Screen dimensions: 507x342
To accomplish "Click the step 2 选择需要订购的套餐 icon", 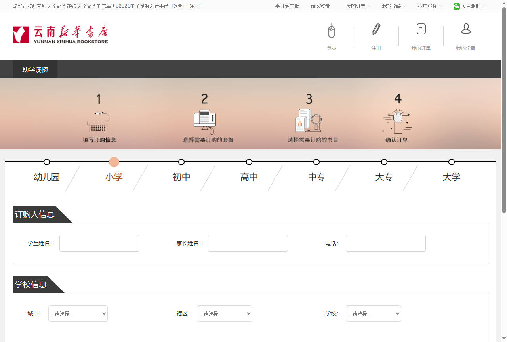I will 204,121.
